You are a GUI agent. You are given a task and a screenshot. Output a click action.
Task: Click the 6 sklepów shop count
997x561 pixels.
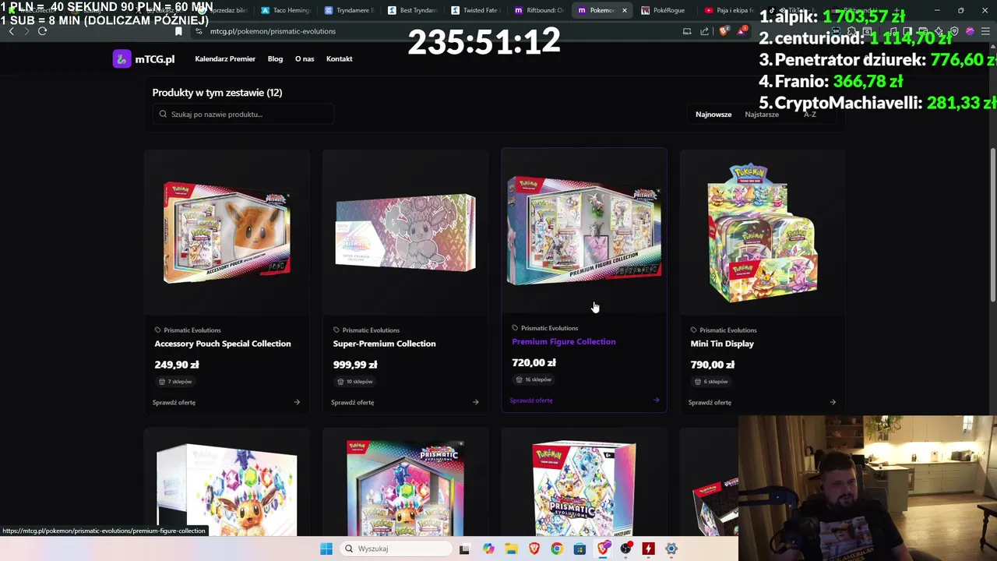pos(711,382)
